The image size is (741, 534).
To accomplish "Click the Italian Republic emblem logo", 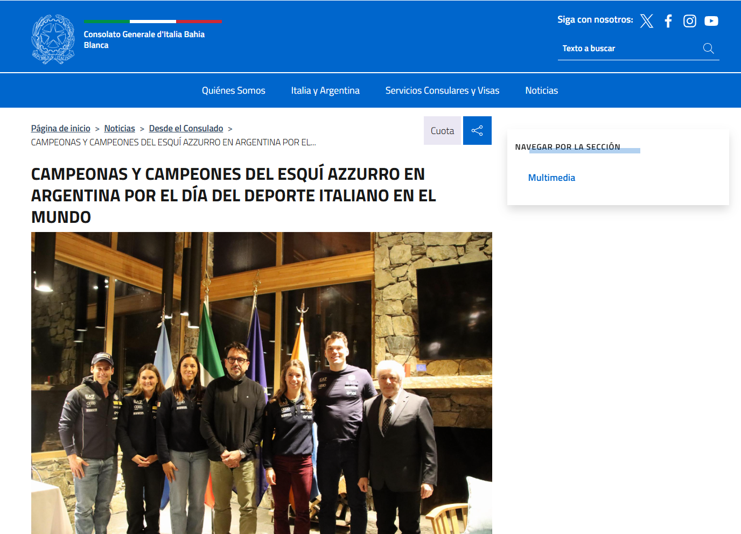I will (x=53, y=39).
